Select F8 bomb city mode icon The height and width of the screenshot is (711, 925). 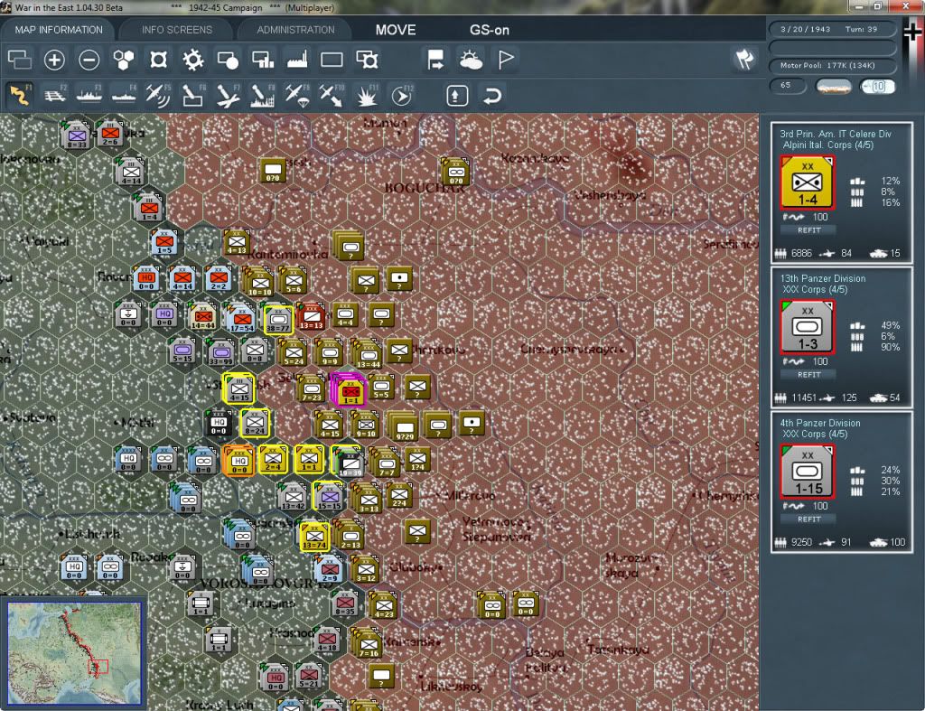click(263, 95)
